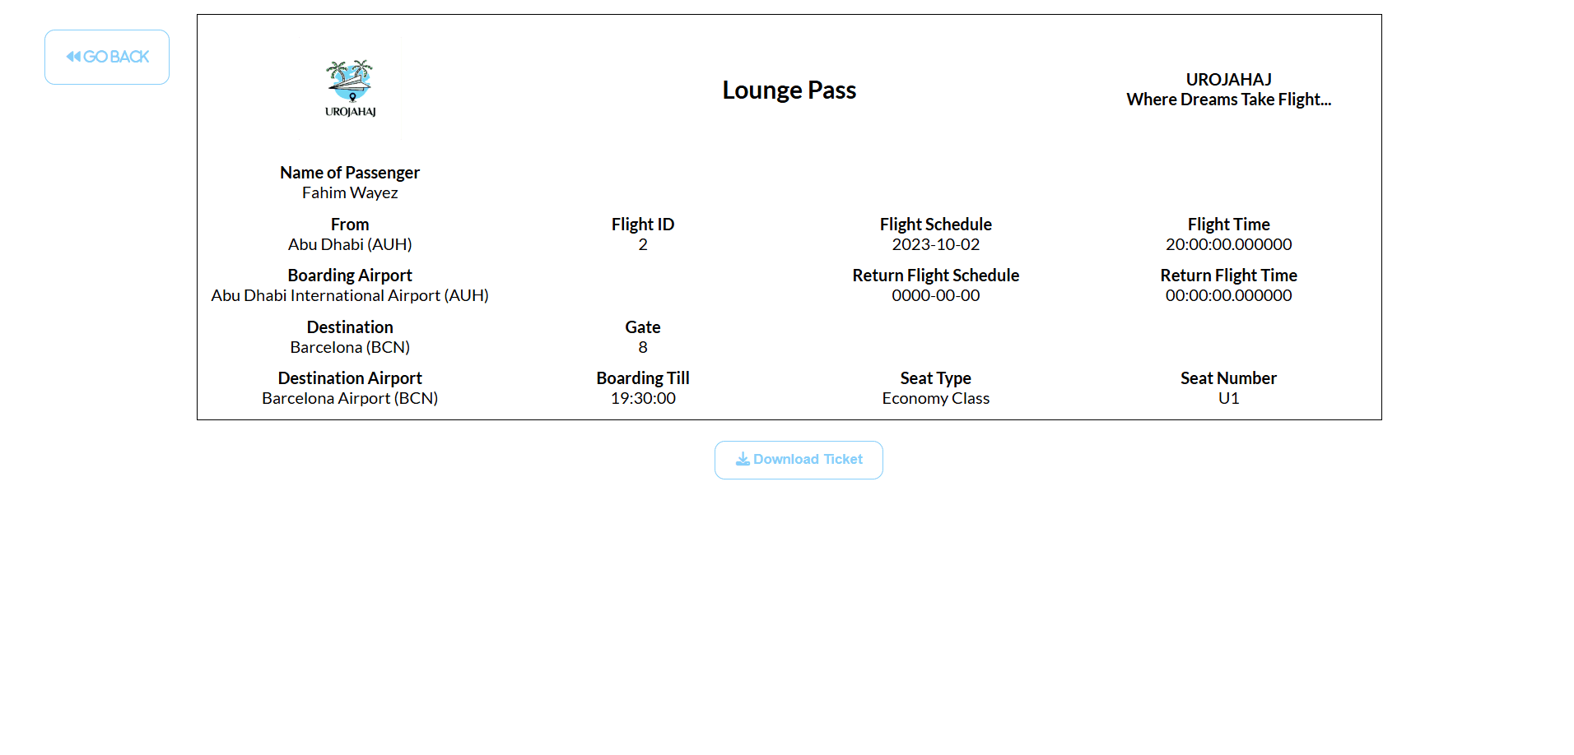This screenshot has width=1574, height=755.
Task: Click the flight schedule date 2023-10-02
Action: 935,245
